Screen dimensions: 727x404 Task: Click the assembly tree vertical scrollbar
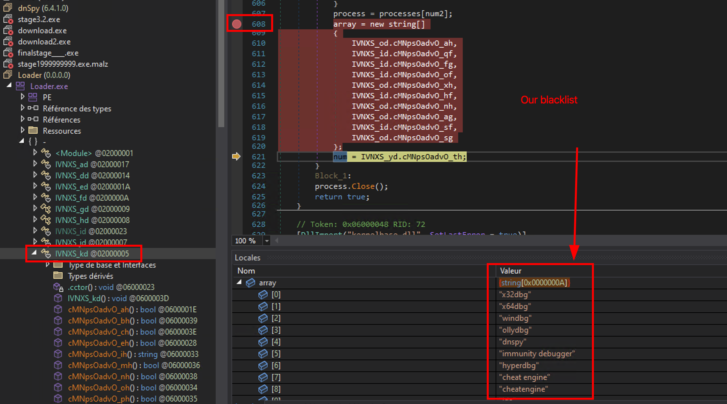[221, 62]
